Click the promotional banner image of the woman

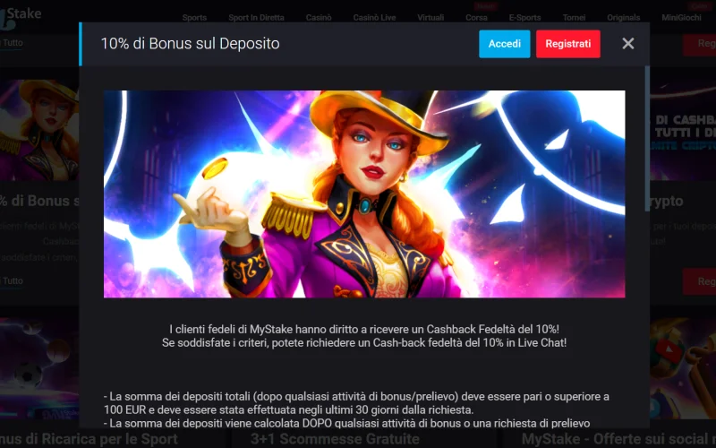point(364,194)
